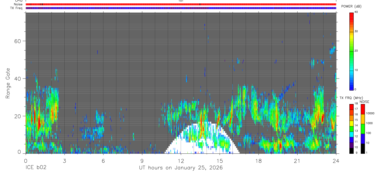The height and width of the screenshot is (174, 378).
Task: Click the cyan 12–13 MHz swatch in the TX FRQ legend
Action: [x=352, y=134]
